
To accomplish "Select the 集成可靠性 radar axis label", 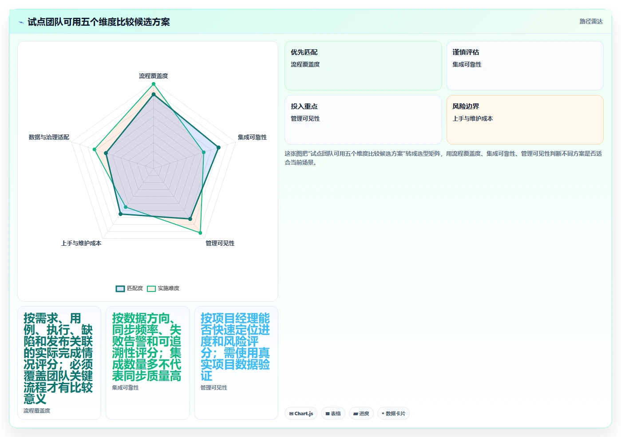I will [252, 137].
